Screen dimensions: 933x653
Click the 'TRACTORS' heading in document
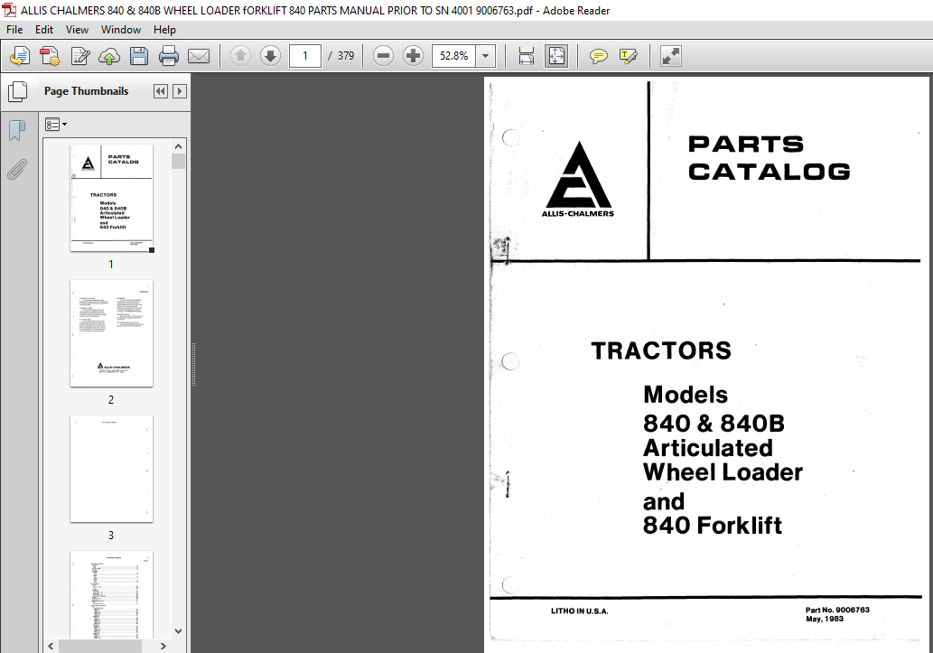coord(661,350)
